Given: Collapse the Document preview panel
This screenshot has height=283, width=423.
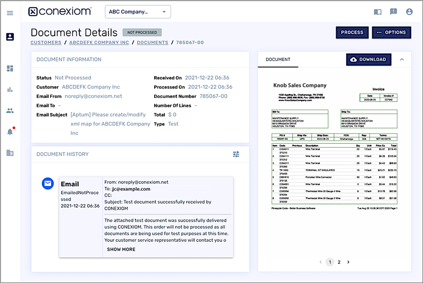Looking at the screenshot, I should 402,60.
